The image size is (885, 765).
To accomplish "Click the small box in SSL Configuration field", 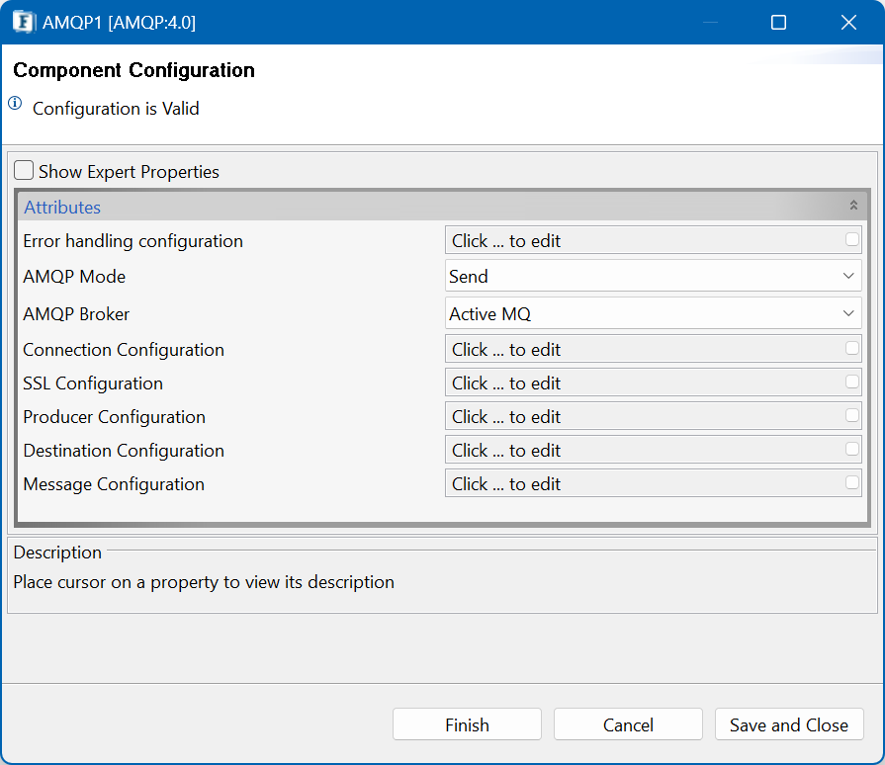I will 851,382.
